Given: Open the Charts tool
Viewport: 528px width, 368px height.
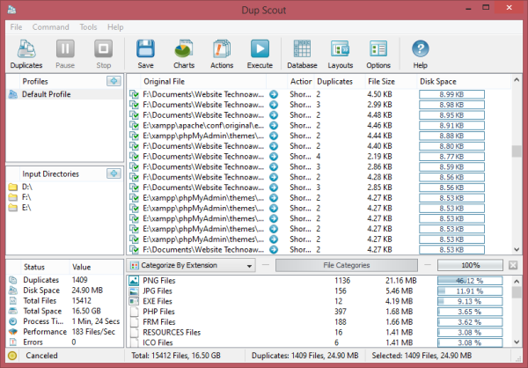Looking at the screenshot, I should (x=184, y=49).
